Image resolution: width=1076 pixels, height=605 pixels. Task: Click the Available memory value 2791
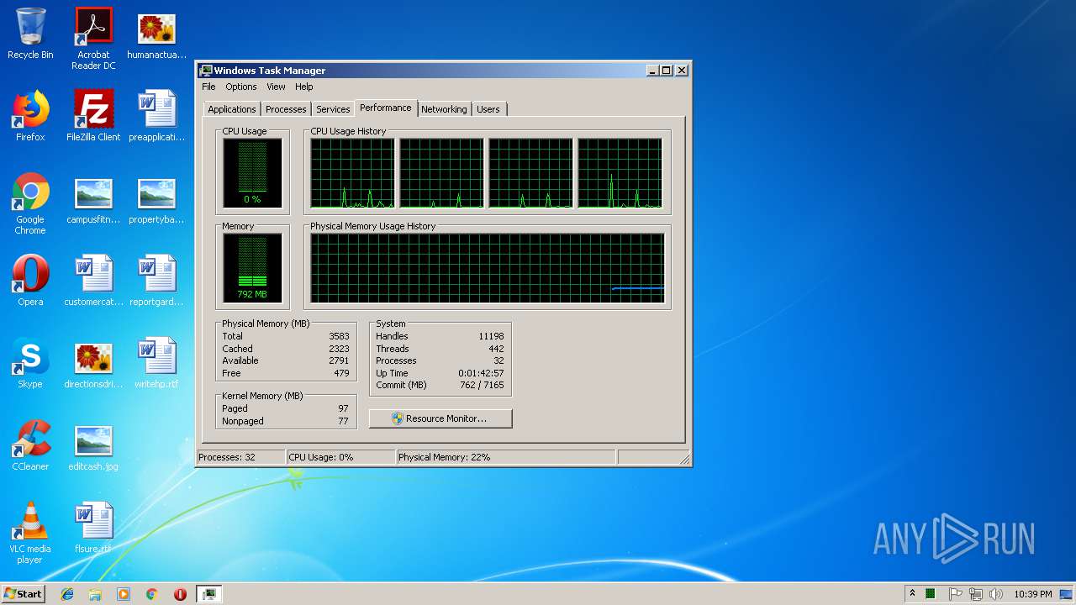(x=339, y=360)
